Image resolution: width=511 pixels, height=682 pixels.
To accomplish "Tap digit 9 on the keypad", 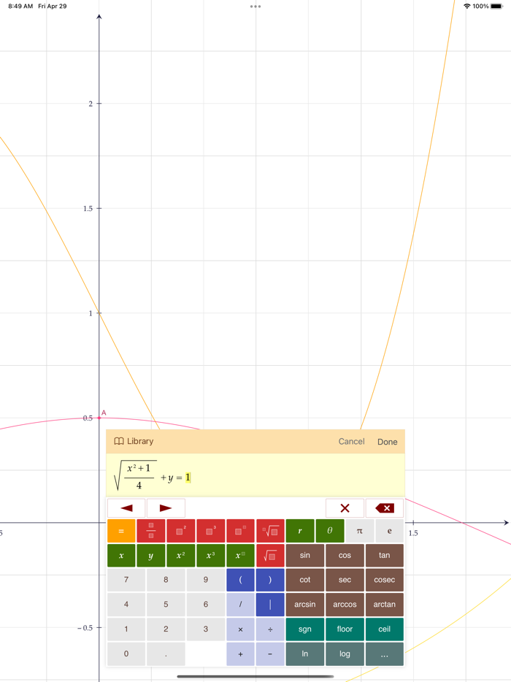I will (206, 580).
